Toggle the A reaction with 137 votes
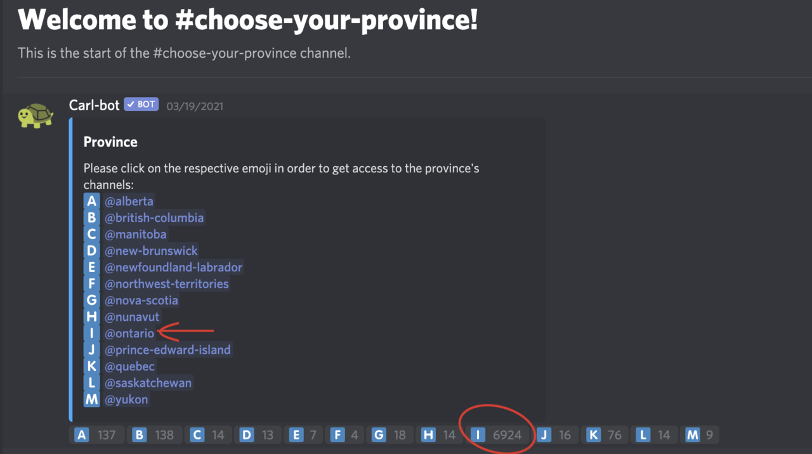 pyautogui.click(x=95, y=435)
